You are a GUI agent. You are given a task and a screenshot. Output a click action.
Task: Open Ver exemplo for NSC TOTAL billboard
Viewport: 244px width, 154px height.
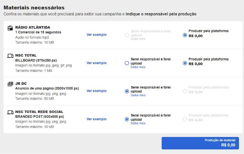coord(97,63)
